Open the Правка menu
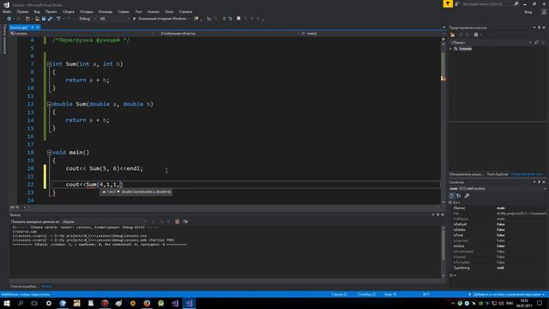549x309 pixels. 22,12
